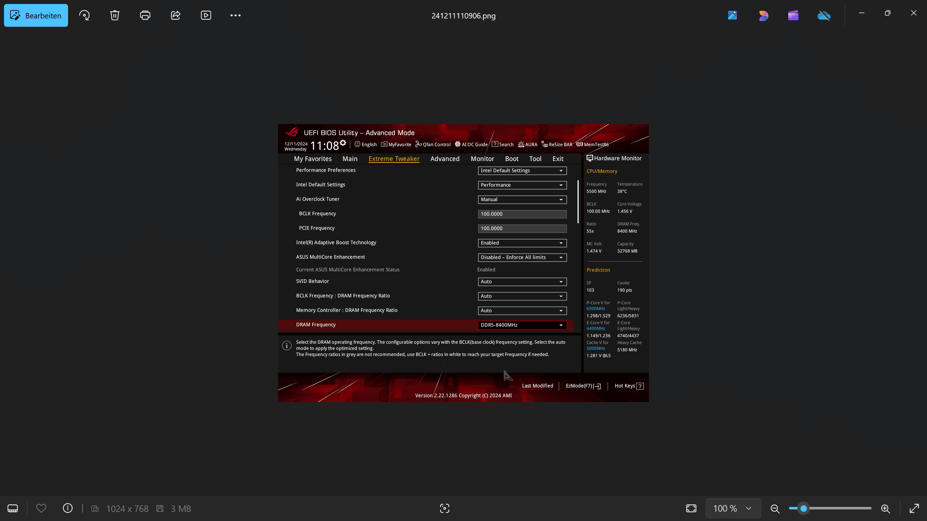Click the zoom out magnifier icon

click(x=775, y=508)
